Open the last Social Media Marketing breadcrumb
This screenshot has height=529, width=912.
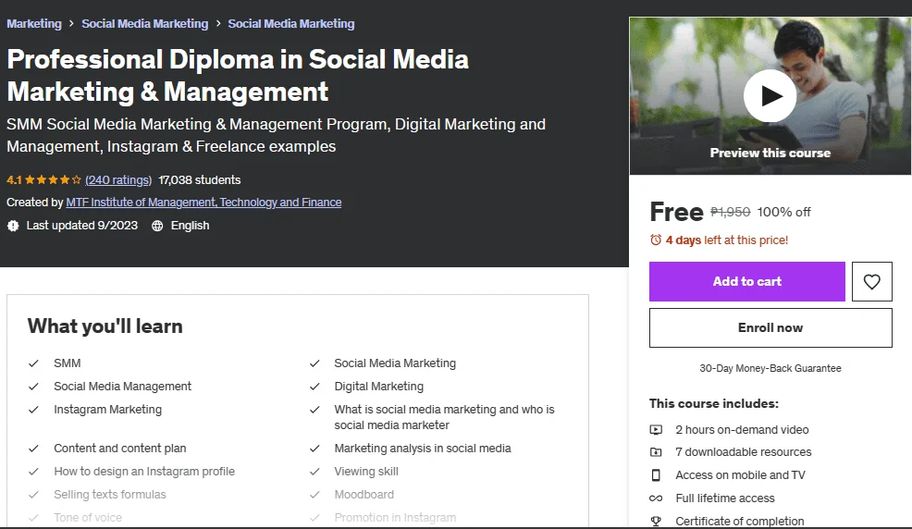(290, 24)
